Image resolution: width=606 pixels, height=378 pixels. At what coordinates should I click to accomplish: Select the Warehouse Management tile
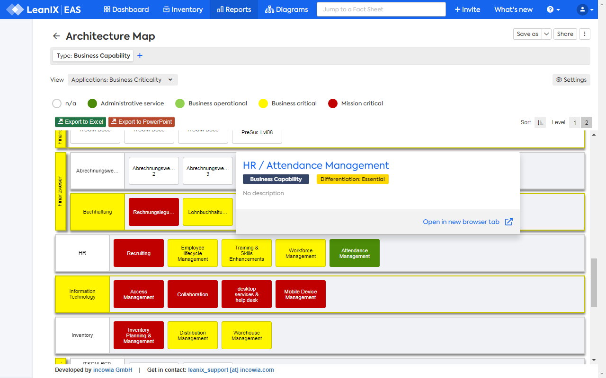[247, 335]
